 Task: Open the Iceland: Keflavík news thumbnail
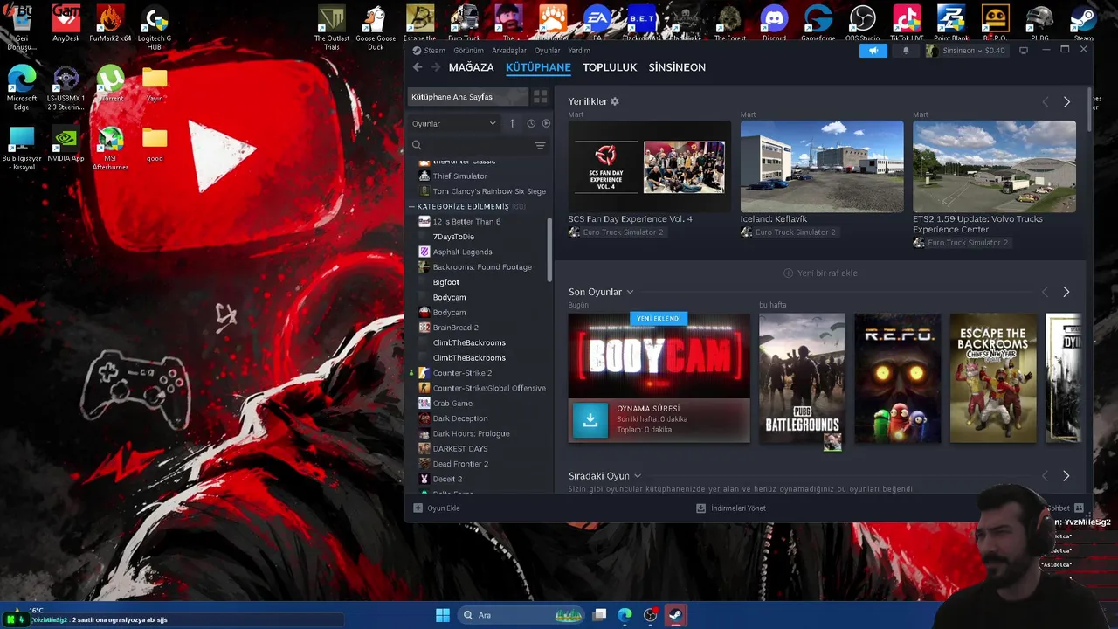822,166
